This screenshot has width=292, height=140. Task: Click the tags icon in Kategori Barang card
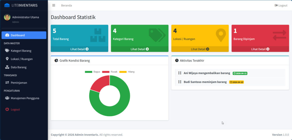coord(157,35)
